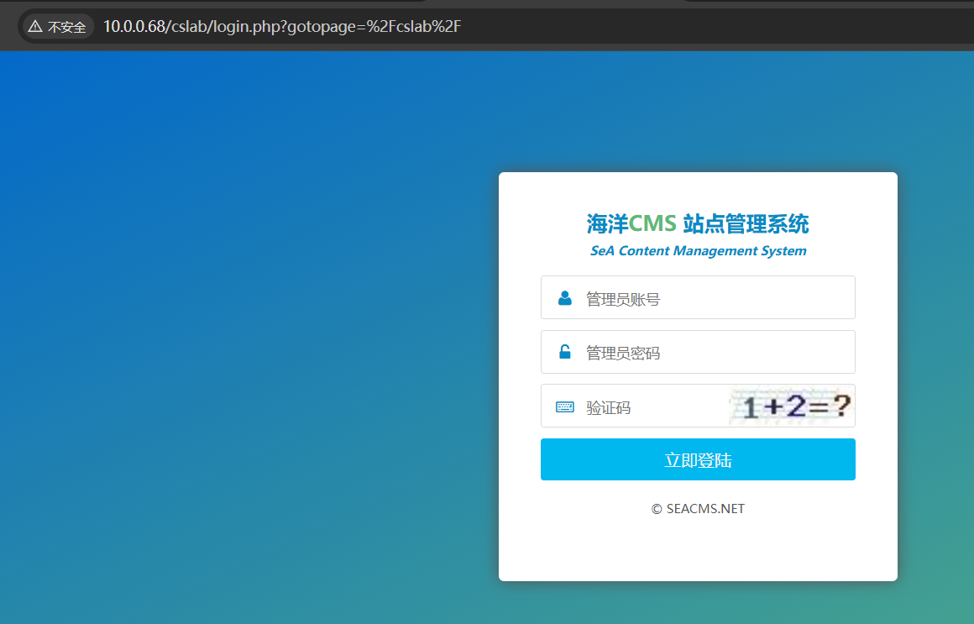The width and height of the screenshot is (974, 624).
Task: Click the warning triangle icon in address bar
Action: click(35, 27)
